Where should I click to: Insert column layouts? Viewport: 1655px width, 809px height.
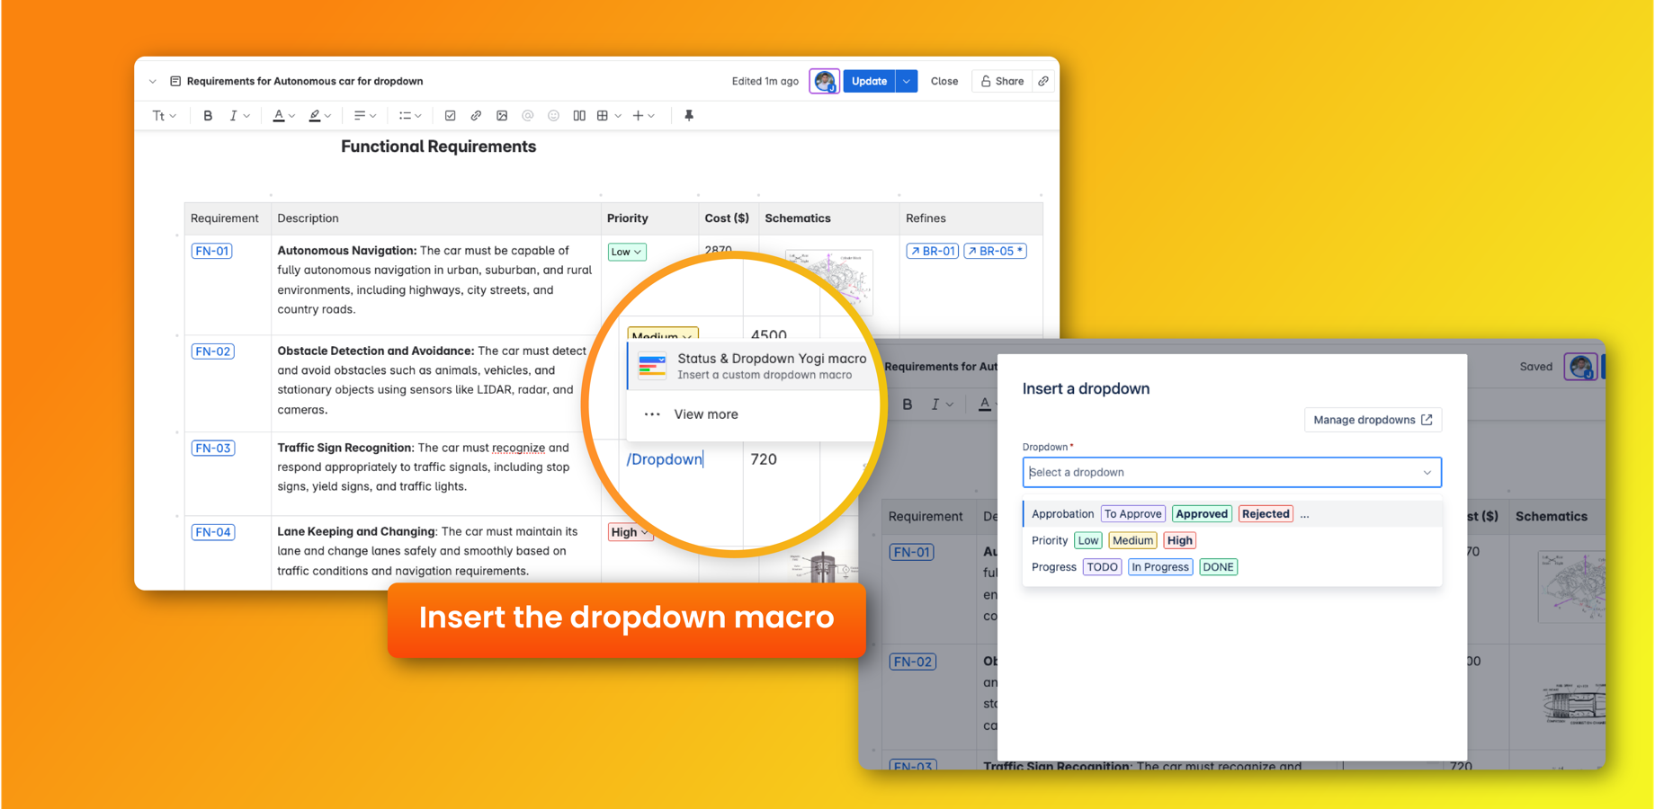579,116
